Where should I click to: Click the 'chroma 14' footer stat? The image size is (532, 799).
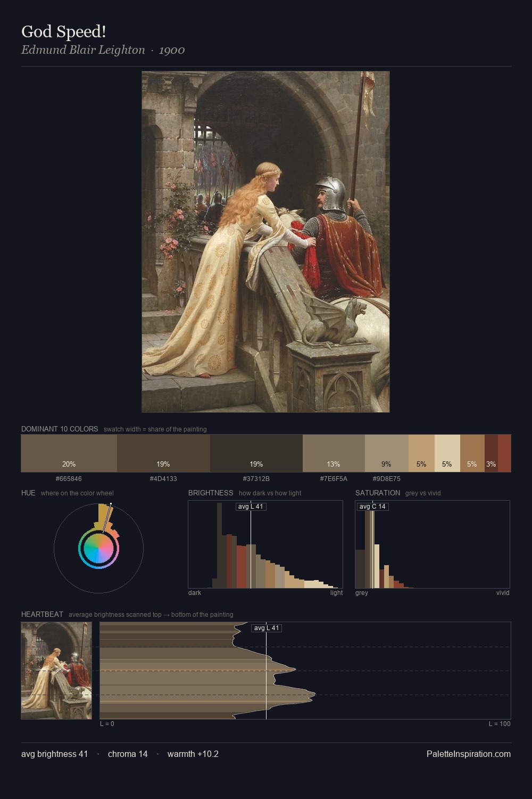128,754
